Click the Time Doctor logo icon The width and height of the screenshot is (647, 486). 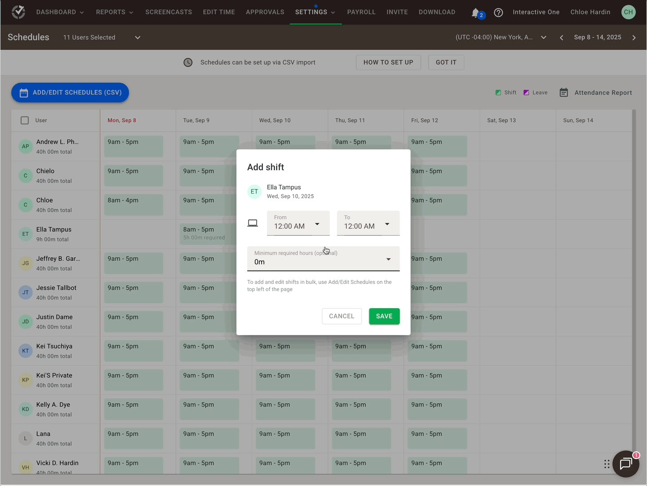(18, 12)
